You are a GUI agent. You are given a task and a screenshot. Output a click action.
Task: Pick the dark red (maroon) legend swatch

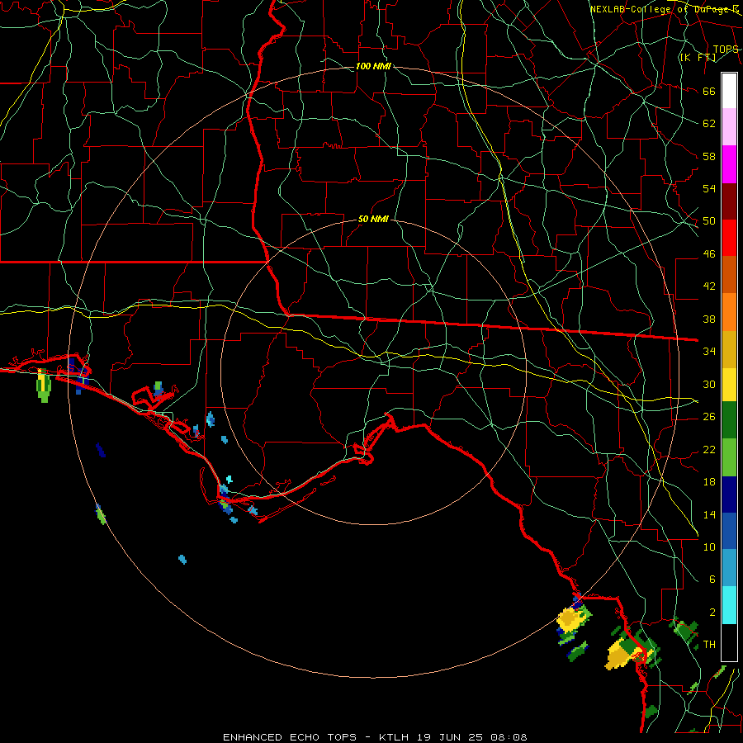pos(729,201)
